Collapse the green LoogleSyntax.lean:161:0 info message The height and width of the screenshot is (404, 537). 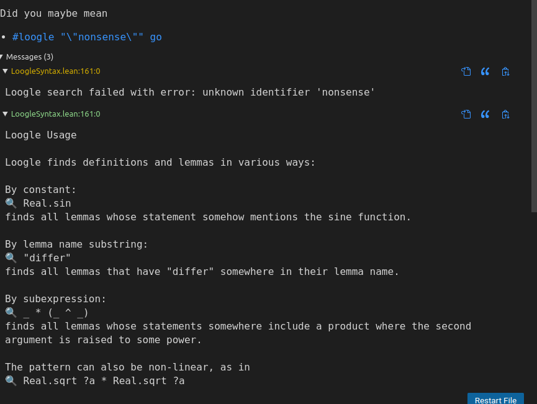[5, 114]
